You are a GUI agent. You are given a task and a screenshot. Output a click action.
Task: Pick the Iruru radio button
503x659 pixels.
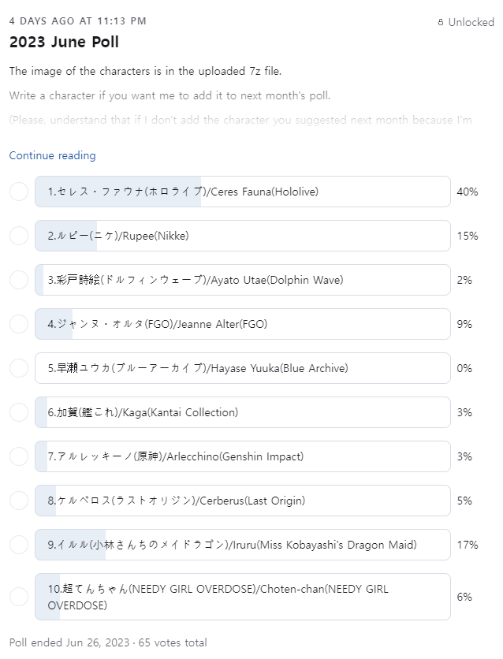click(19, 545)
